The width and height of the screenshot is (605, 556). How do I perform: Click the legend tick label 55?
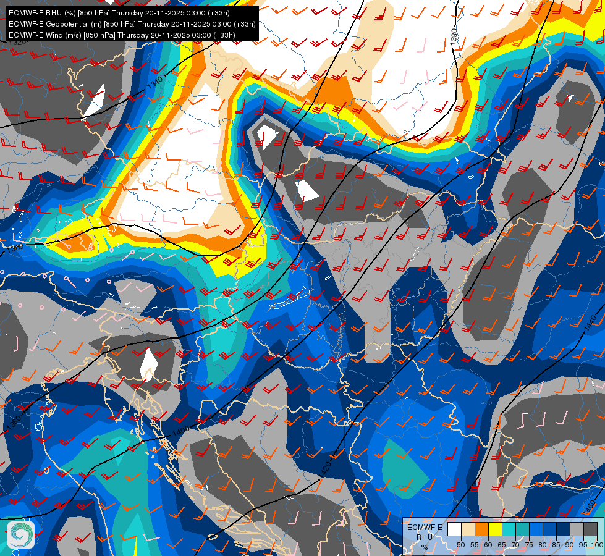pyautogui.click(x=475, y=545)
